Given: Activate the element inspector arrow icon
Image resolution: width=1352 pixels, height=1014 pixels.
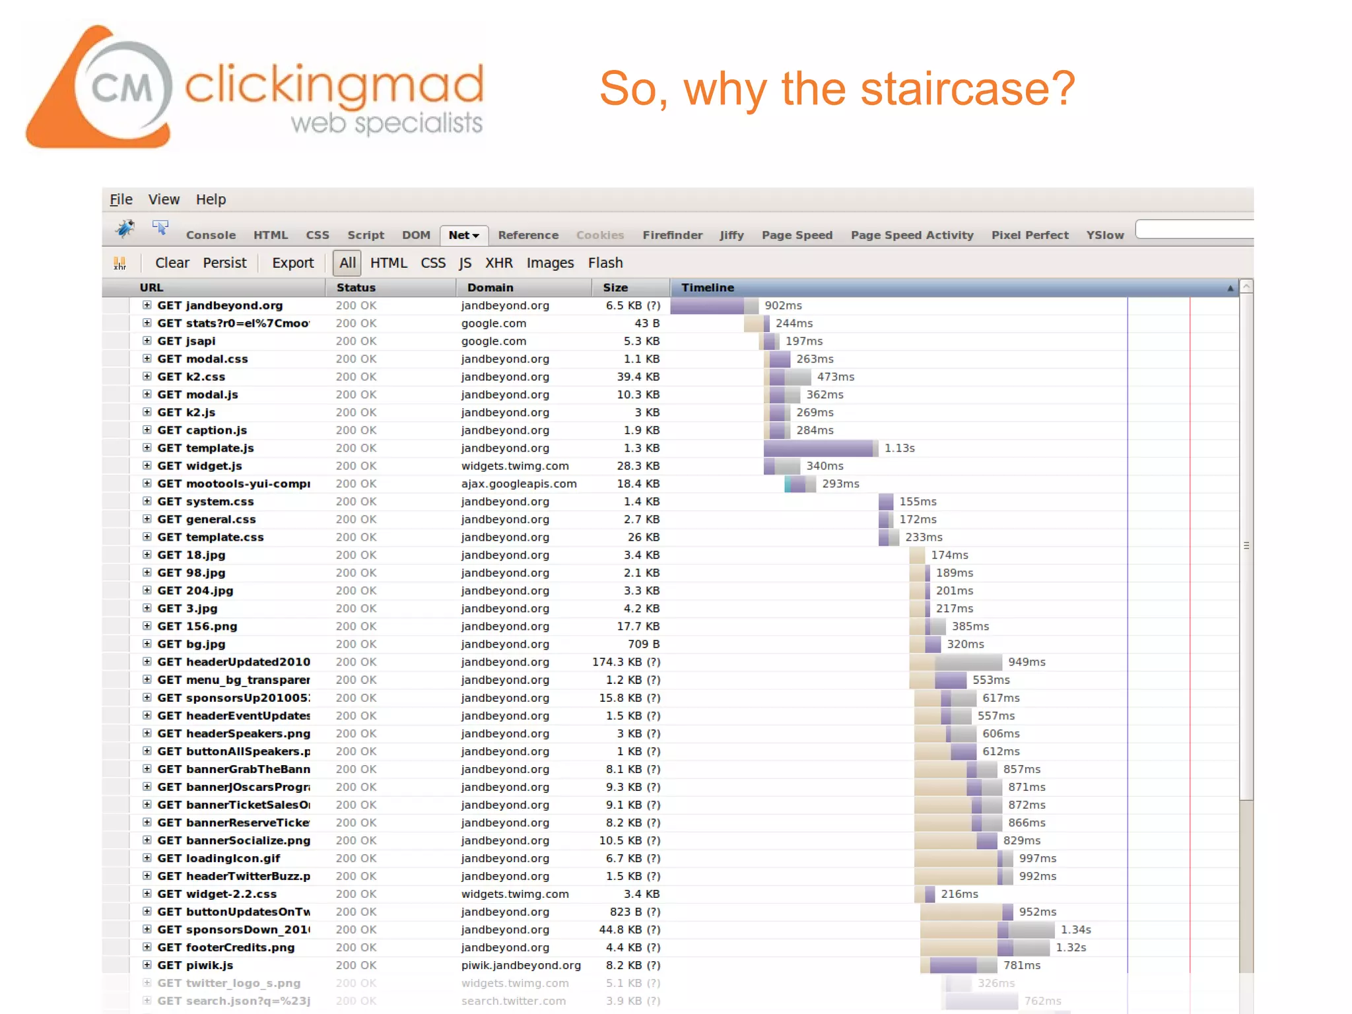Looking at the screenshot, I should 160,228.
